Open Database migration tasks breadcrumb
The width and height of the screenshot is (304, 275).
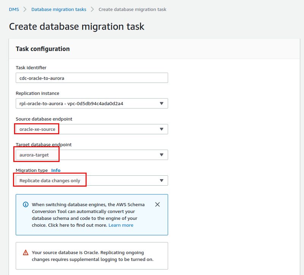click(59, 9)
